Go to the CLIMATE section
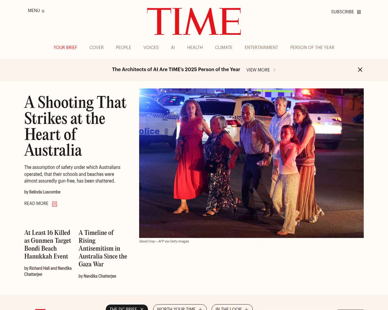The width and height of the screenshot is (388, 310). point(224,48)
